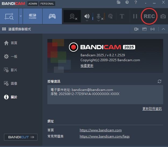The image size is (168, 147).
Task: Open screen recording mode dropdown arrow
Action: pos(21,16)
